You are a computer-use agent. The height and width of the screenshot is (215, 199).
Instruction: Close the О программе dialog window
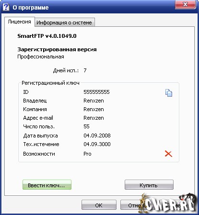coord(186,5)
